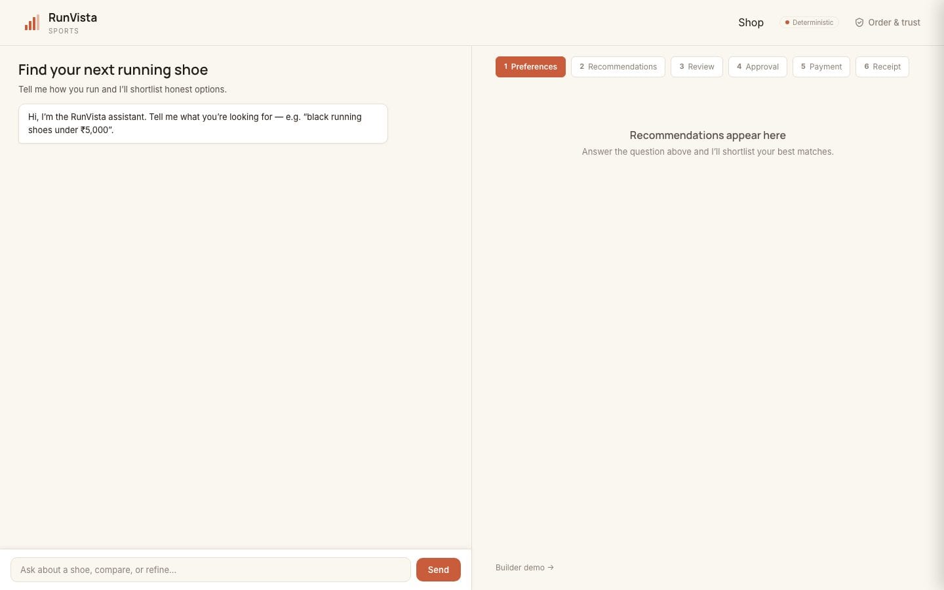Follow the Builder demo link
This screenshot has height=590, width=944.
pos(524,568)
